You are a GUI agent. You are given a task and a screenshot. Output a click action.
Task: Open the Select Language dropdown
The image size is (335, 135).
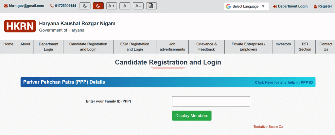pyautogui.click(x=246, y=7)
